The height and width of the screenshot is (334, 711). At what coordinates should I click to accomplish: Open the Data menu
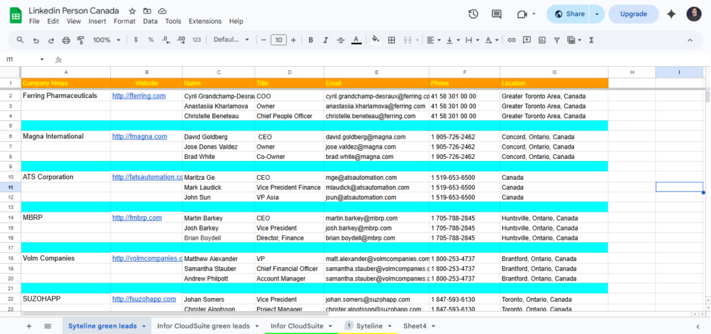(x=150, y=22)
